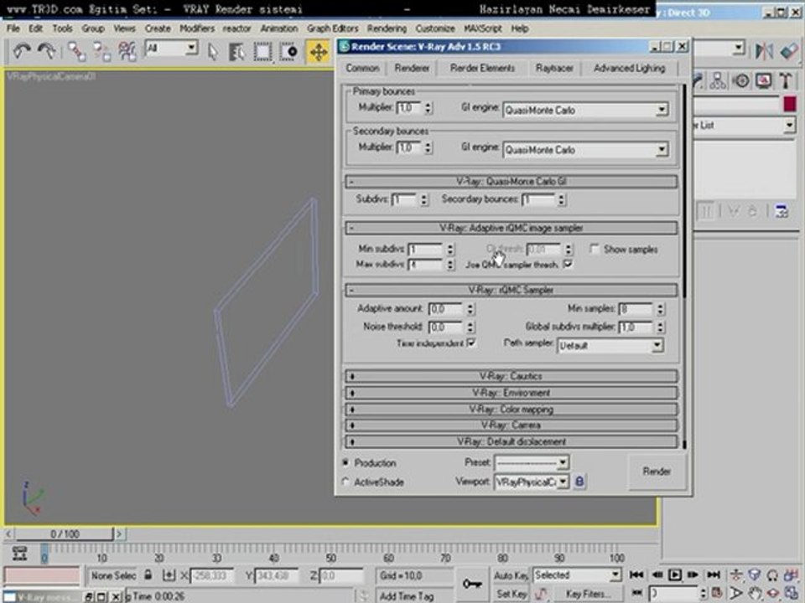Choose the Select Object arrow tool
The height and width of the screenshot is (603, 805).
(212, 51)
